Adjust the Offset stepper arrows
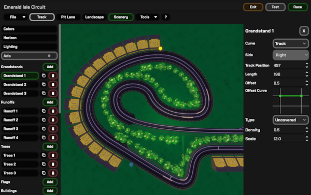311x195 pixels. pos(307,83)
